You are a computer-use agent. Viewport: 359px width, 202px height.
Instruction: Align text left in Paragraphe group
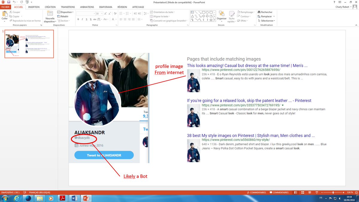(x=121, y=19)
